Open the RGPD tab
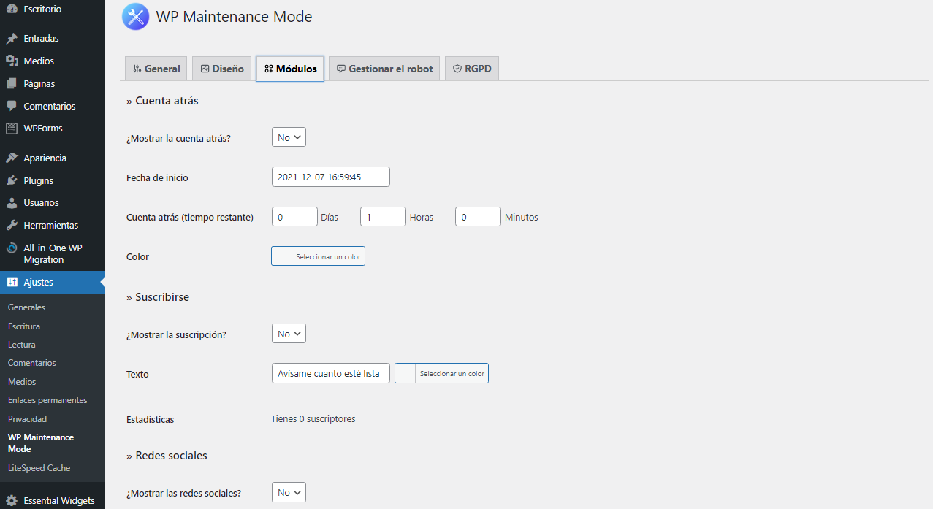933x509 pixels. [x=471, y=68]
